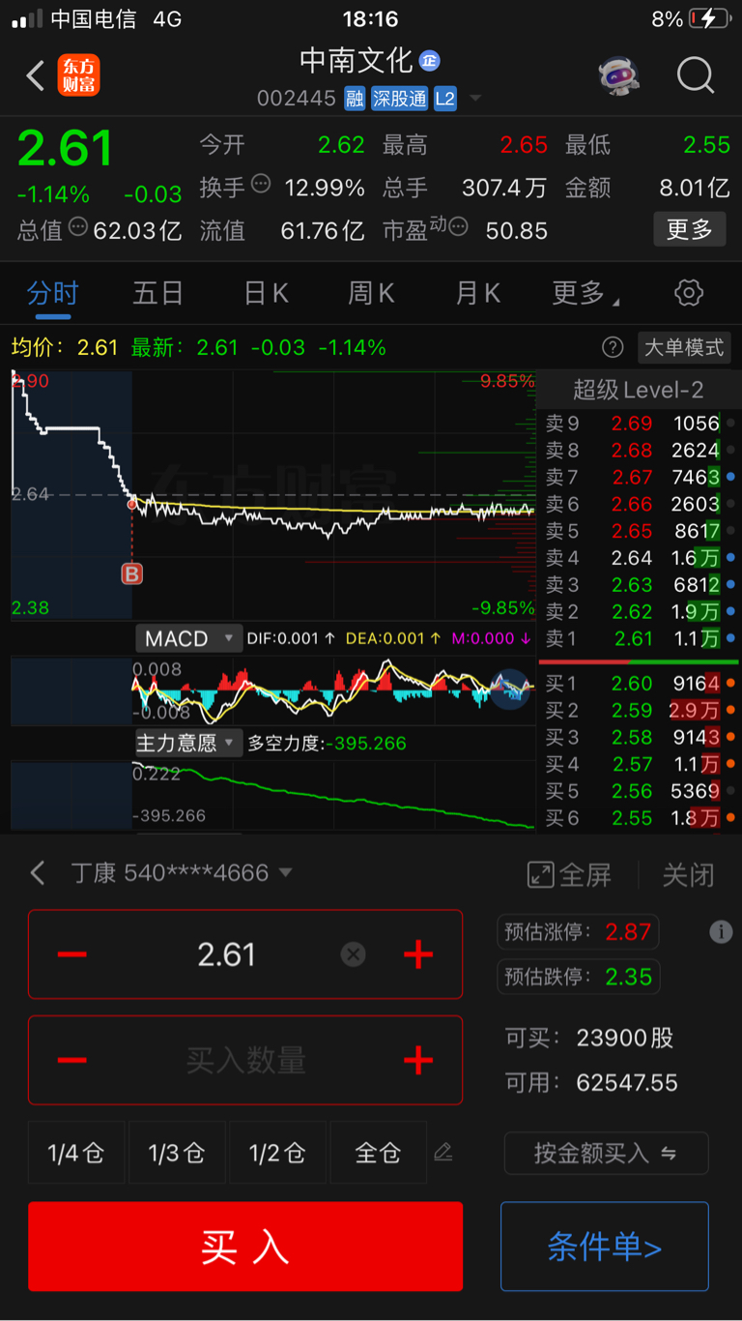Select the 卖9 order row at 2.69
742x1321 pixels.
click(x=639, y=424)
